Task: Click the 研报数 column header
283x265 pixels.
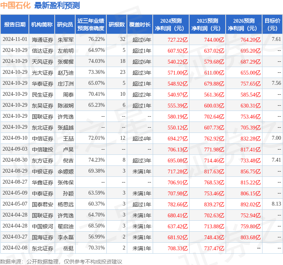Action: tap(117, 25)
